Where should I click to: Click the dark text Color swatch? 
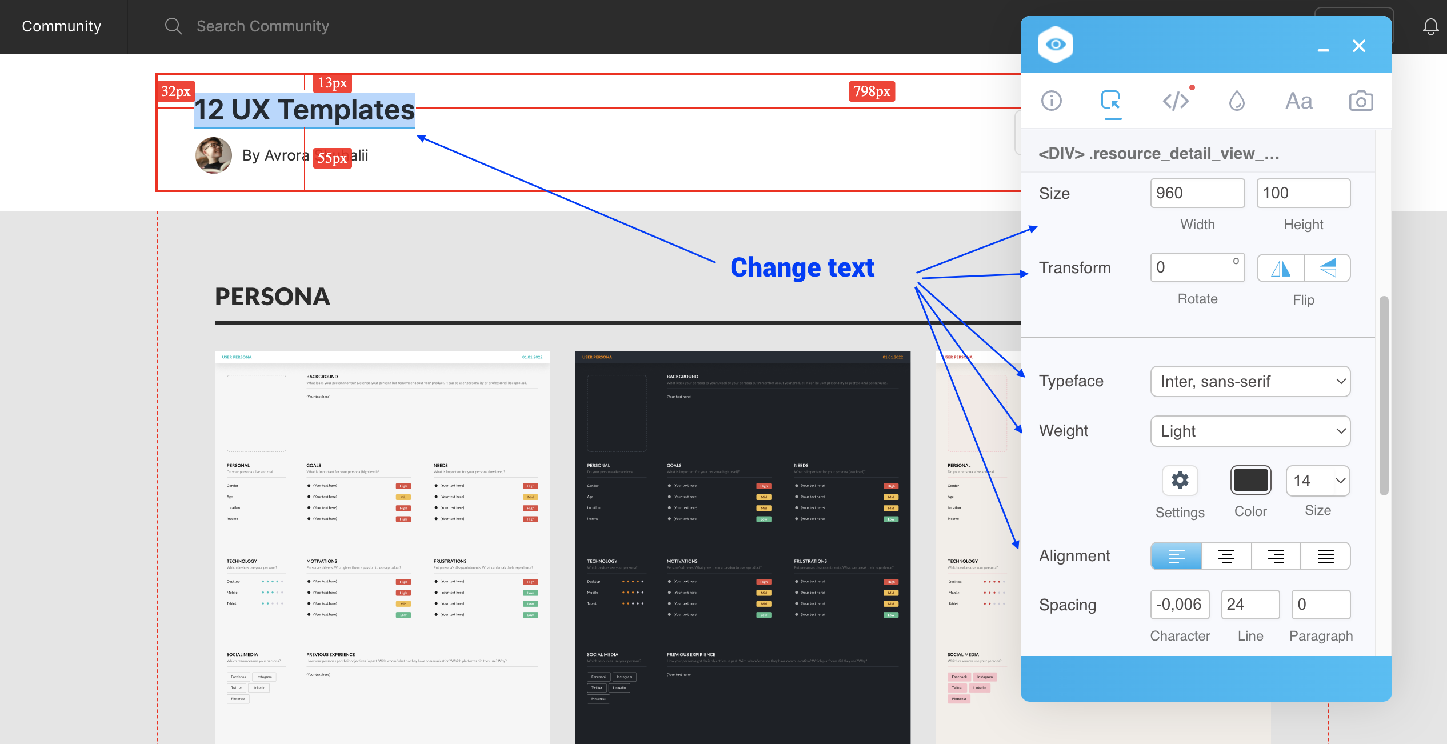click(1250, 481)
